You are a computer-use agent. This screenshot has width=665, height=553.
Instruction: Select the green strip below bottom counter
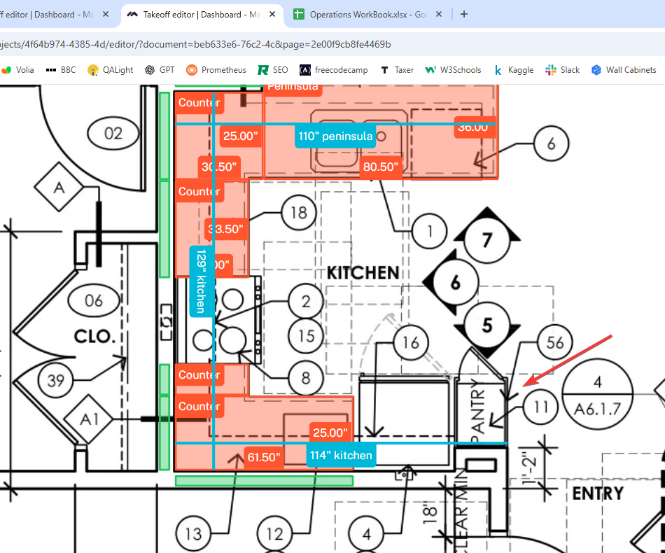coord(264,481)
